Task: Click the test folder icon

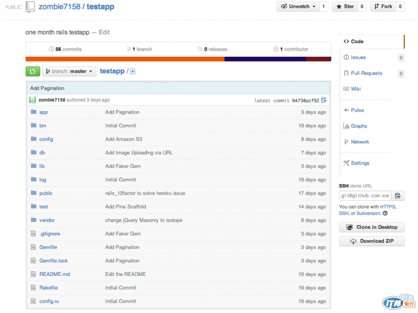Action: 33,206
